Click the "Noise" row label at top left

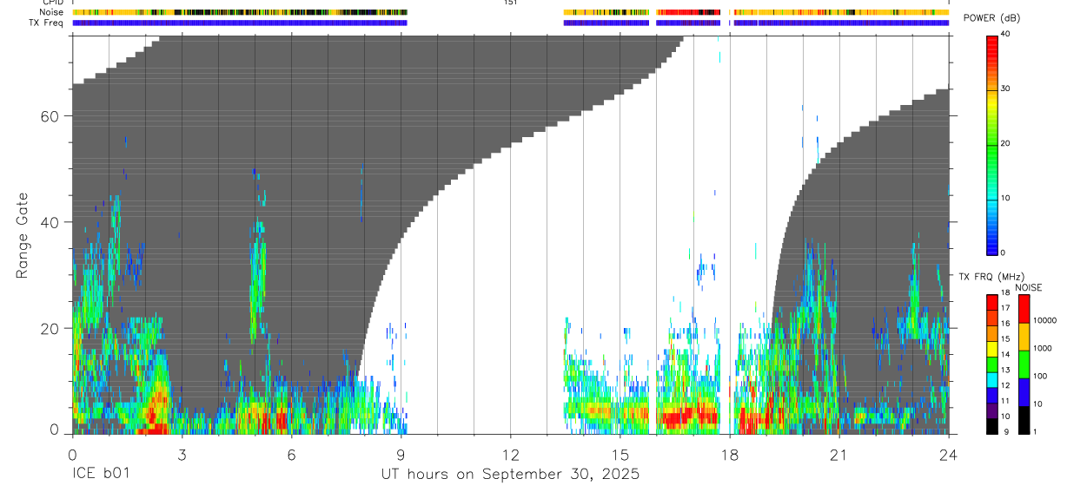(x=51, y=13)
